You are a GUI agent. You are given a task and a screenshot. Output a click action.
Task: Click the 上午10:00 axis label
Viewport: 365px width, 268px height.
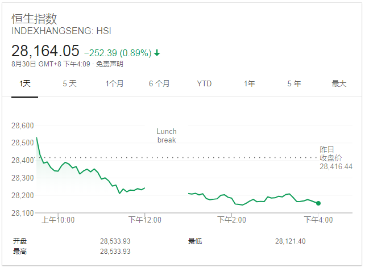tap(58, 220)
